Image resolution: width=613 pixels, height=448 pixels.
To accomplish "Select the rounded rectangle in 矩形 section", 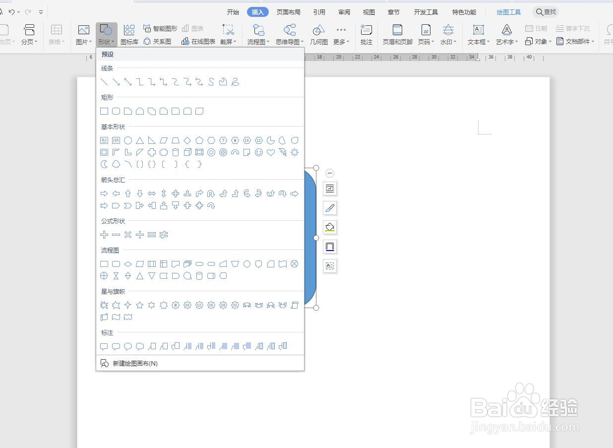I will tap(116, 111).
